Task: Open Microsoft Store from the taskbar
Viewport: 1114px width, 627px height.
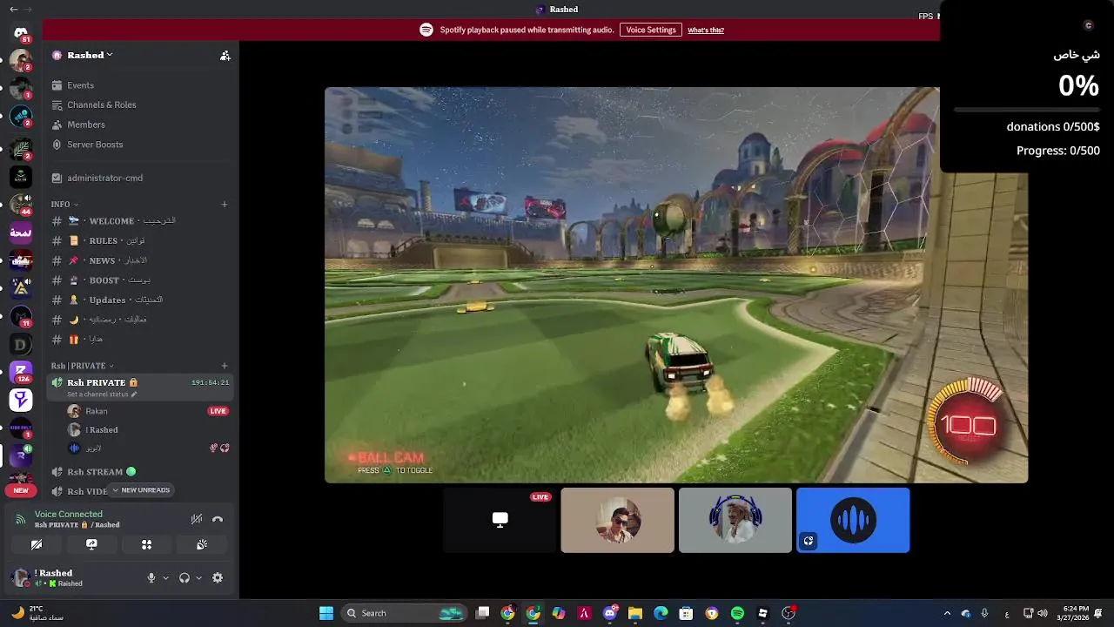Action: click(x=686, y=613)
